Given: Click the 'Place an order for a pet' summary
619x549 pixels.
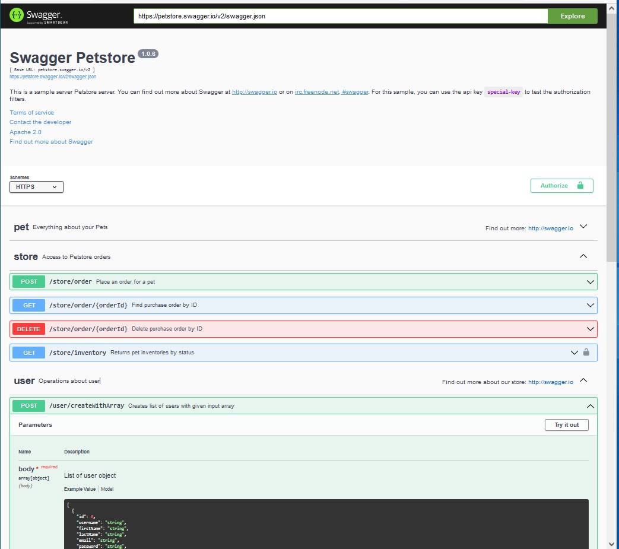Looking at the screenshot, I should click(x=126, y=282).
